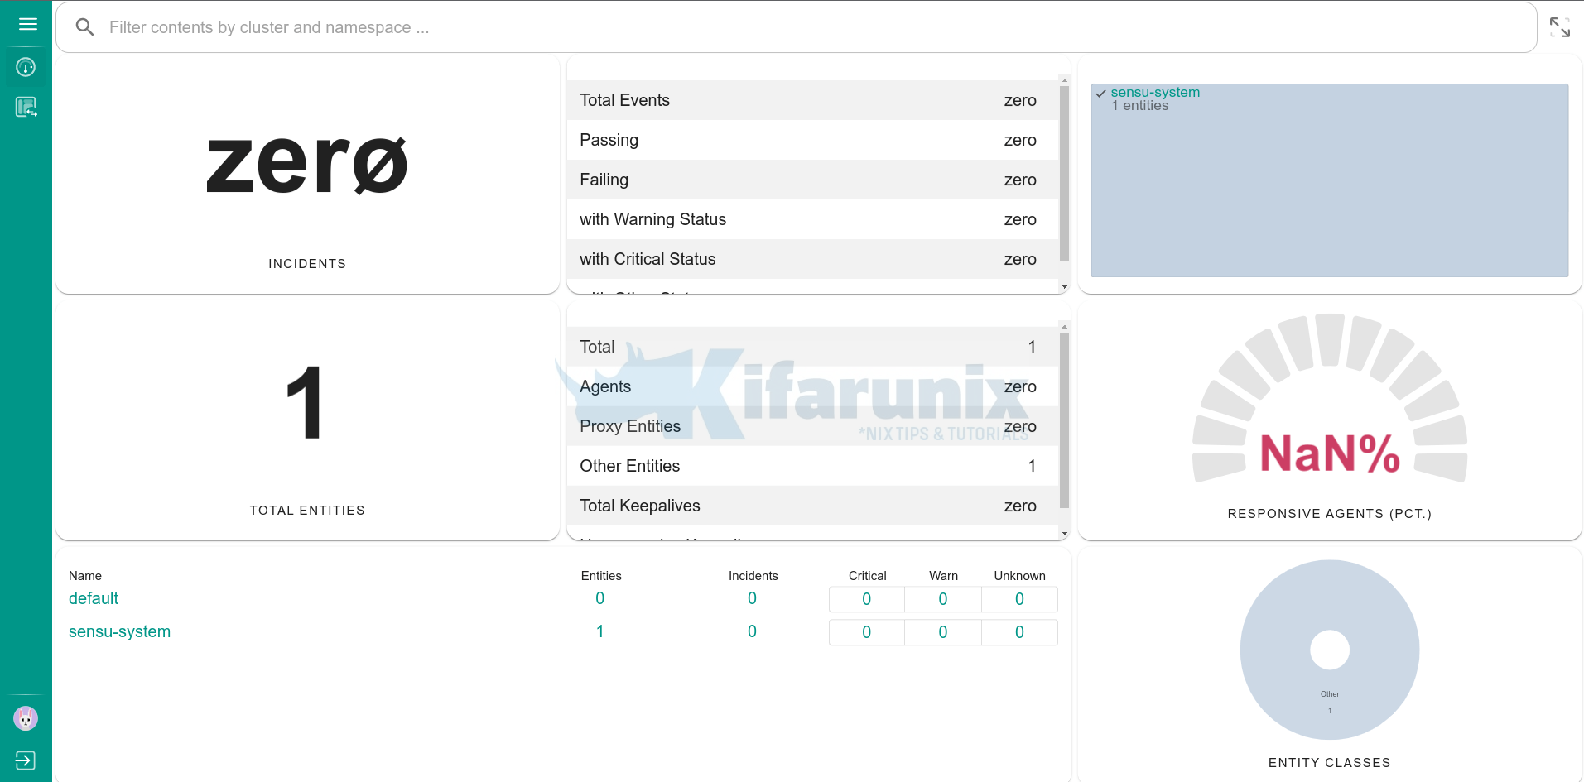
Task: Select the Total Keepalives row
Action: point(812,506)
